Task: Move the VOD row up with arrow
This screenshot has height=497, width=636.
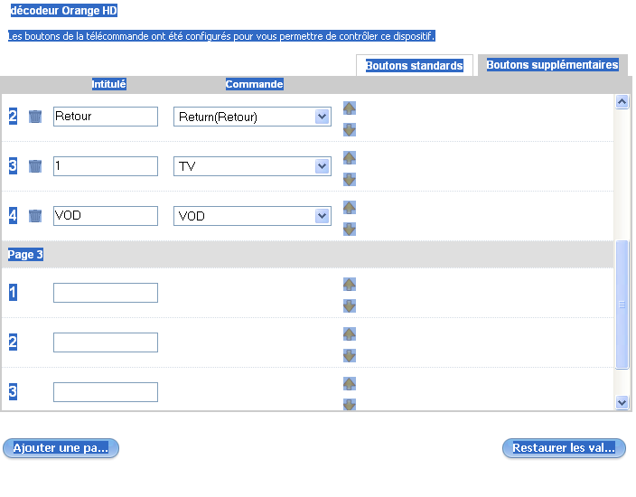Action: [x=350, y=207]
